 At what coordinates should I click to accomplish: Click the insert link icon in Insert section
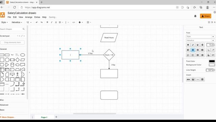tap(188, 79)
